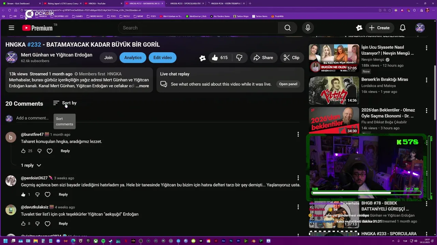Switch to HNGKA - YouTube tab

tap(102, 3)
